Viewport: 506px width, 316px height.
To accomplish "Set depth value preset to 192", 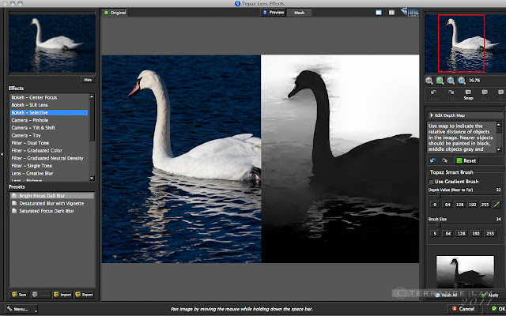I will click(x=473, y=205).
